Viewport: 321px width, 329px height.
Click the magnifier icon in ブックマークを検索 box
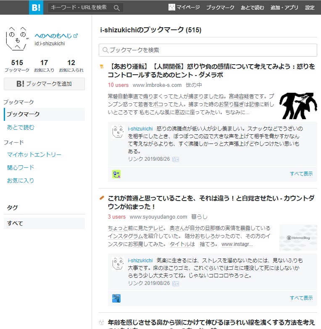pyautogui.click(x=105, y=50)
